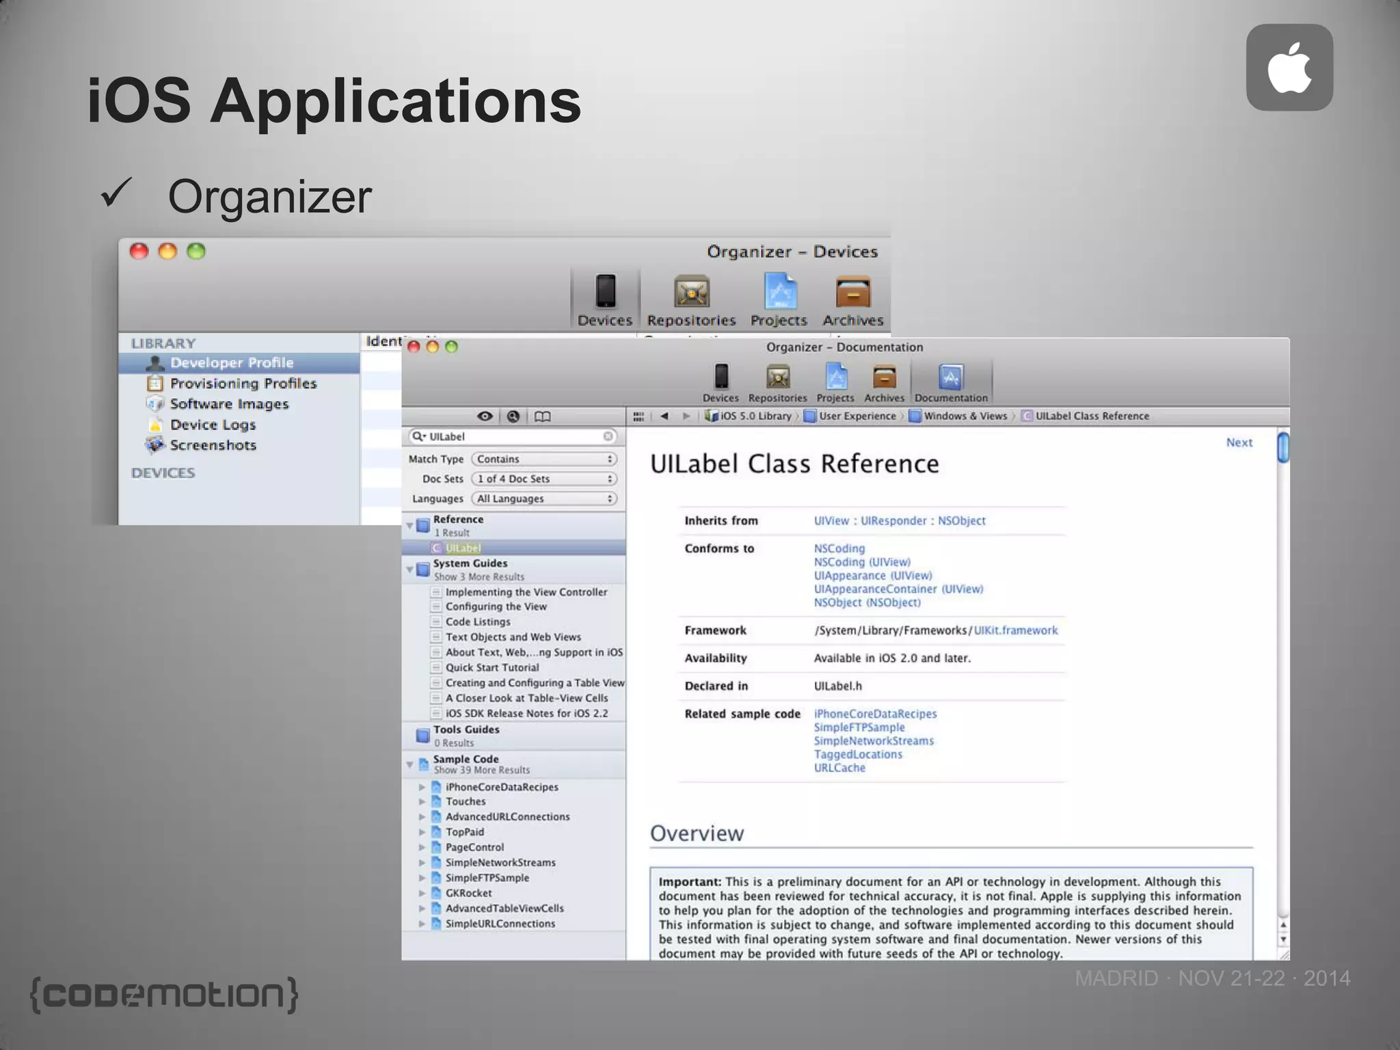Switch to Projects in the Documentation window toolbar
Screen dimensions: 1400x1050
[x=835, y=383]
